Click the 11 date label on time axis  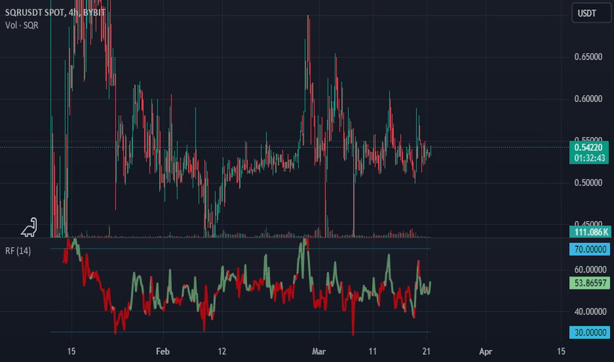[x=372, y=351]
